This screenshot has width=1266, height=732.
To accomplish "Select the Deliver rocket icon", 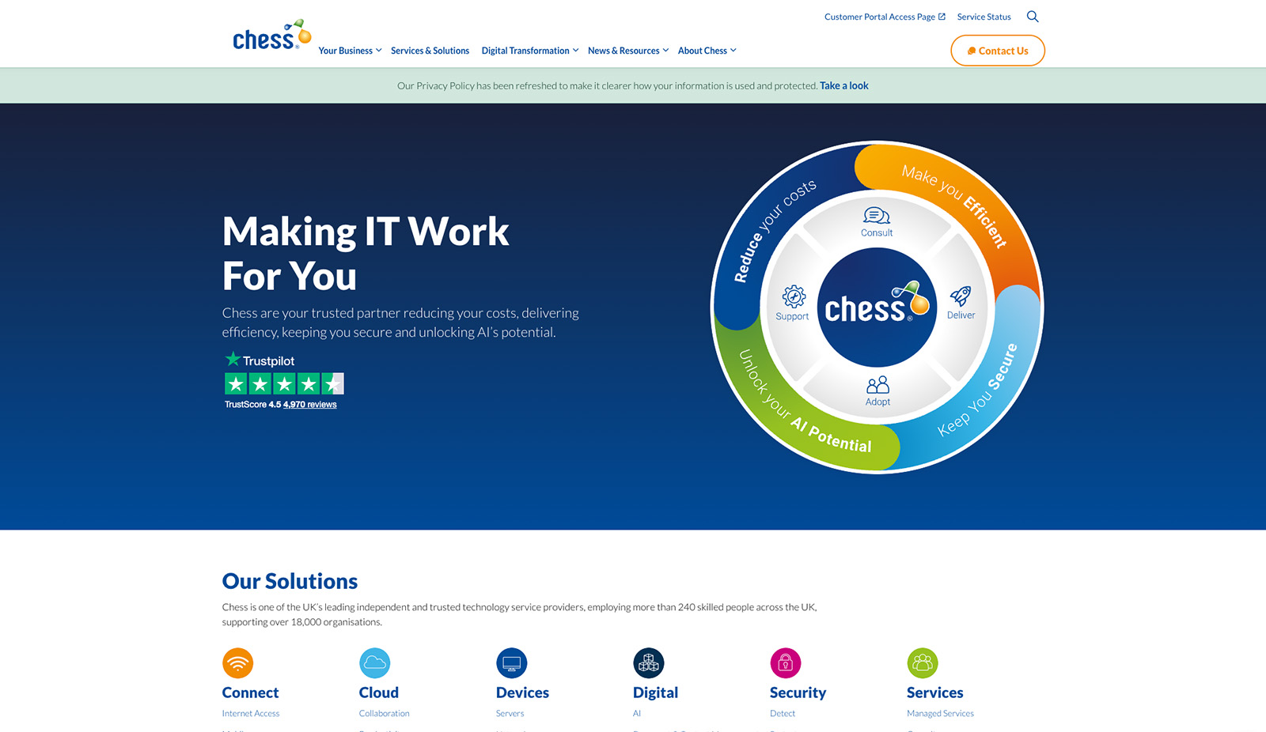I will (x=961, y=296).
